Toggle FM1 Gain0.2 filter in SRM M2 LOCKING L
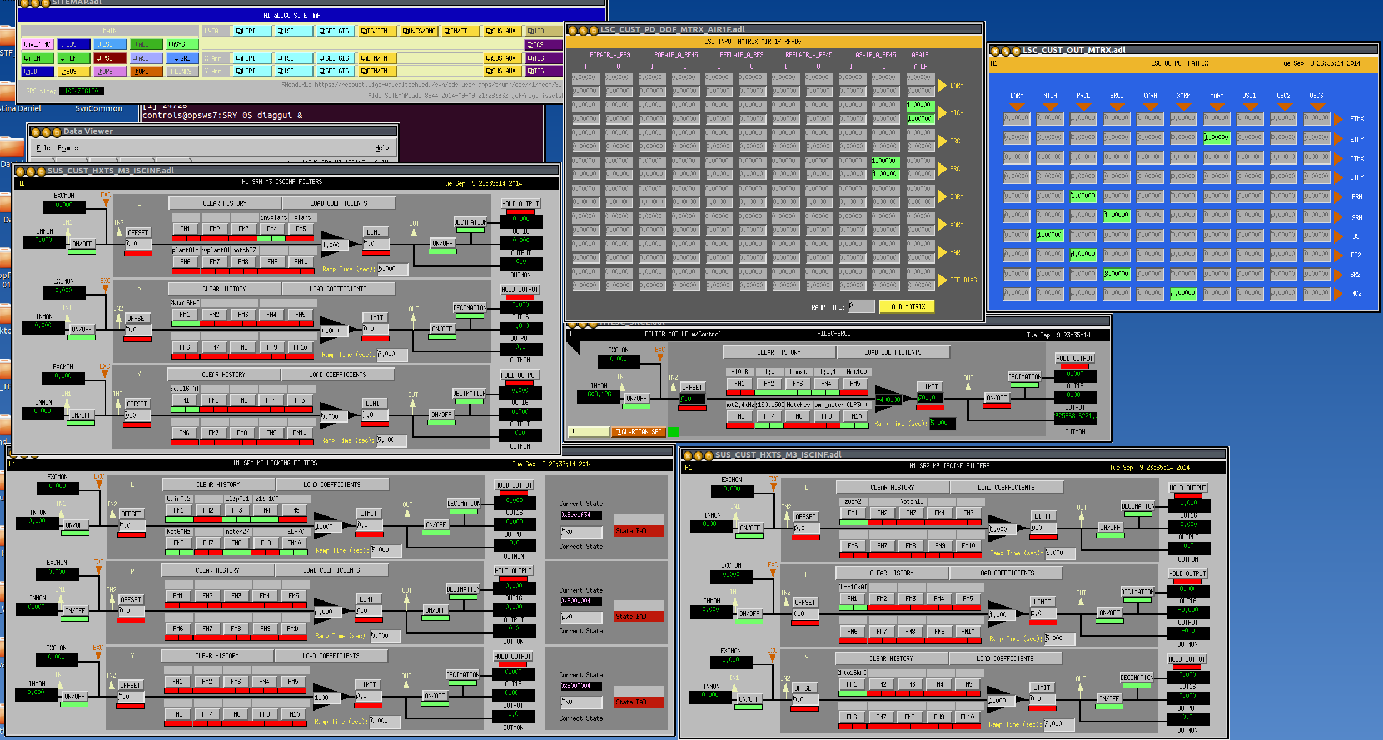The width and height of the screenshot is (1383, 740). click(x=178, y=510)
